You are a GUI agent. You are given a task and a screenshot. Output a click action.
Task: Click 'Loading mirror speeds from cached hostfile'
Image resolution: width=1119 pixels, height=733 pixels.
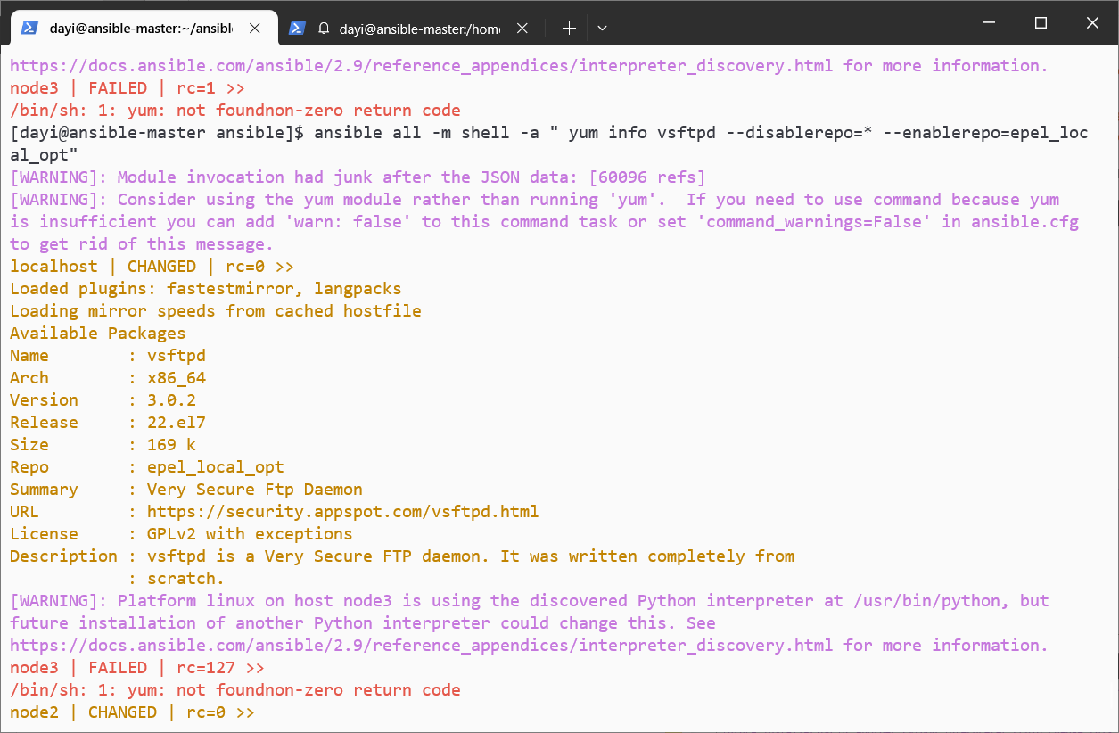[216, 311]
